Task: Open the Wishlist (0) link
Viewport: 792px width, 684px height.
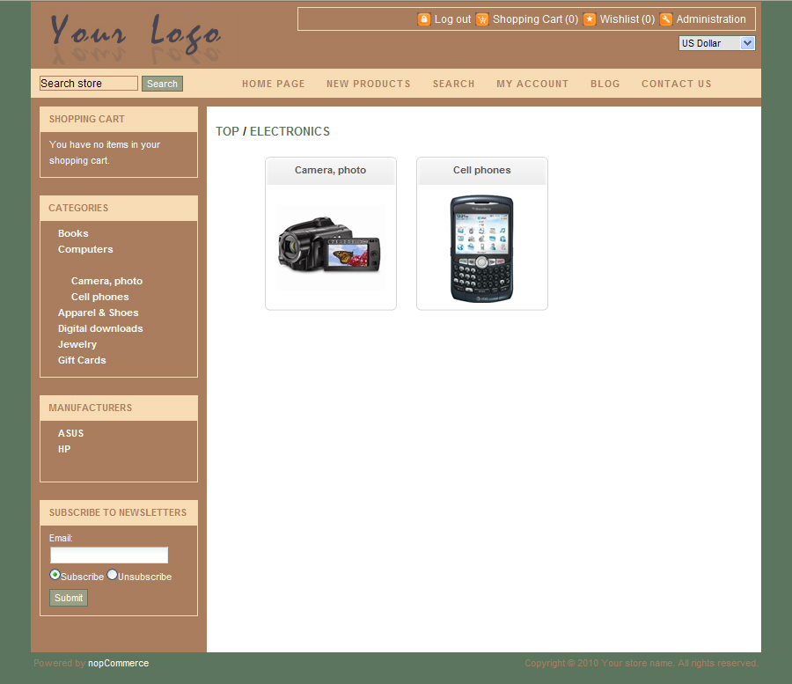Action: 627,19
